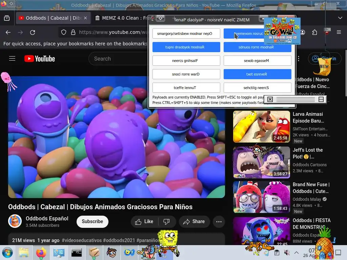Viewport: 347px width, 260px height.
Task: Click the page vertical scrollbar
Action: (346, 73)
